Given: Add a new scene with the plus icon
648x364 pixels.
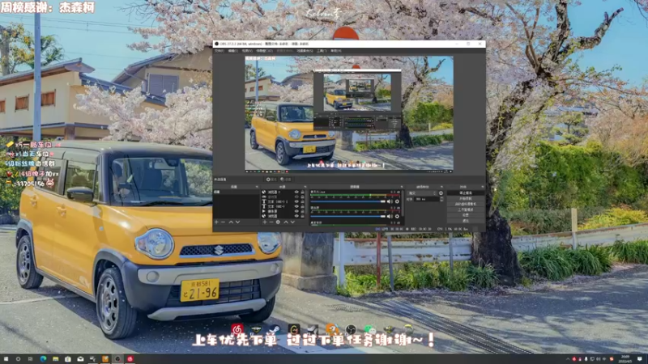Looking at the screenshot, I should pos(216,222).
